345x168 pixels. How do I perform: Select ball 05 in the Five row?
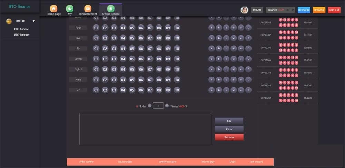[132, 38]
